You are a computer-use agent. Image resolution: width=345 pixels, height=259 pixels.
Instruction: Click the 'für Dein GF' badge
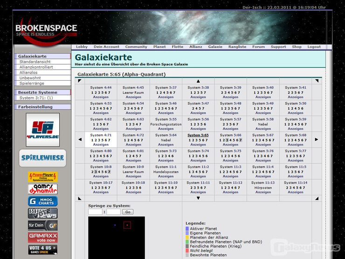43,225
